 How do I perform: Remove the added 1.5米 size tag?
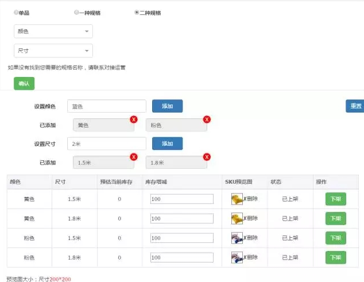(133, 156)
